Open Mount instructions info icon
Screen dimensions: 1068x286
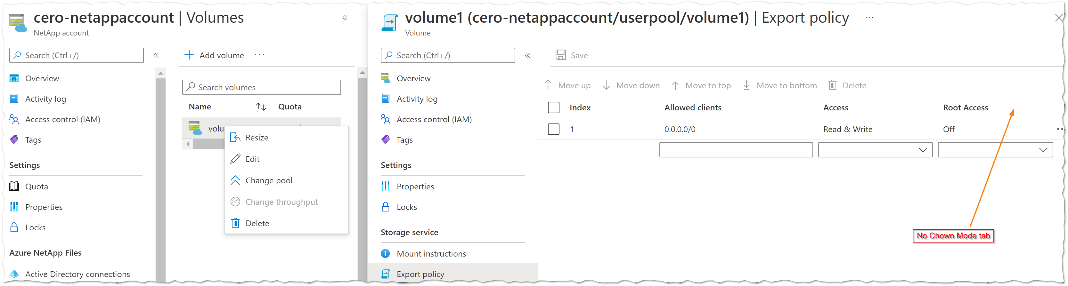(385, 253)
